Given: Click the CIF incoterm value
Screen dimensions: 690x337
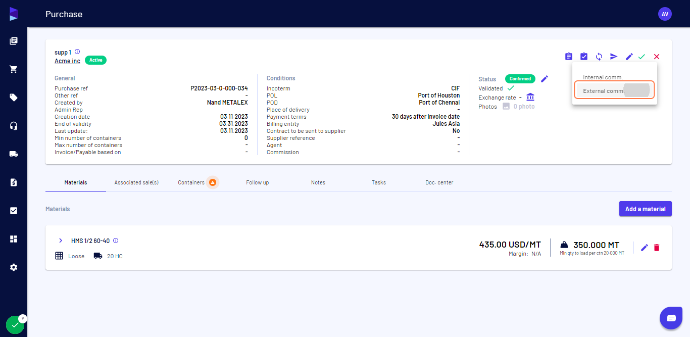Looking at the screenshot, I should pos(456,88).
